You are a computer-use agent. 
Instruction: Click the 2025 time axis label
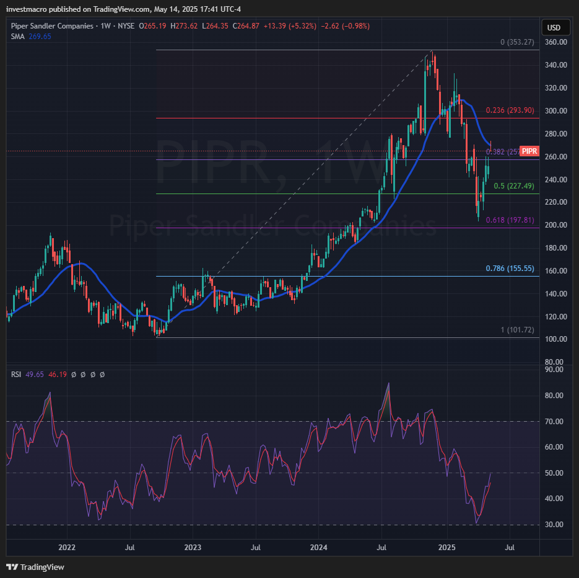pos(447,548)
